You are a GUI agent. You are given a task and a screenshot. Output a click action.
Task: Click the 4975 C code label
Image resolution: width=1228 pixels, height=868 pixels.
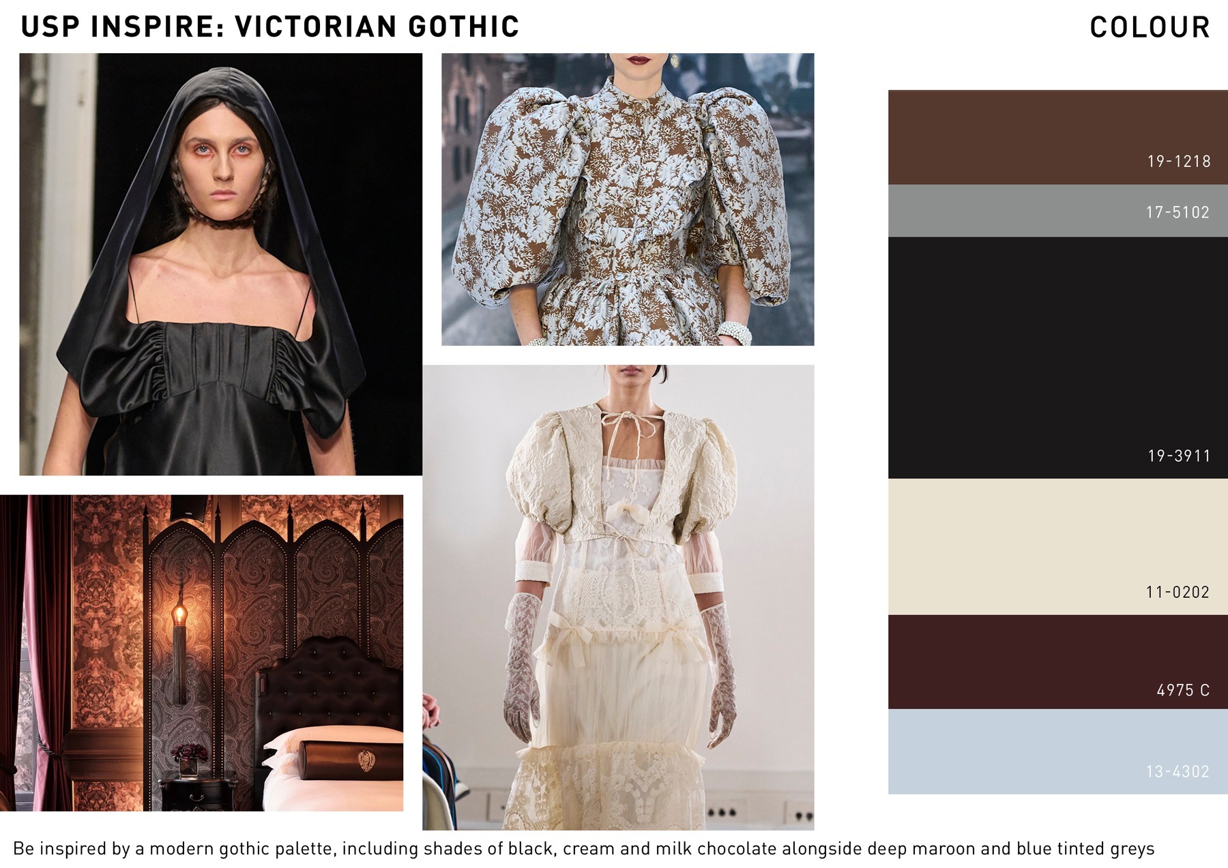(1183, 691)
